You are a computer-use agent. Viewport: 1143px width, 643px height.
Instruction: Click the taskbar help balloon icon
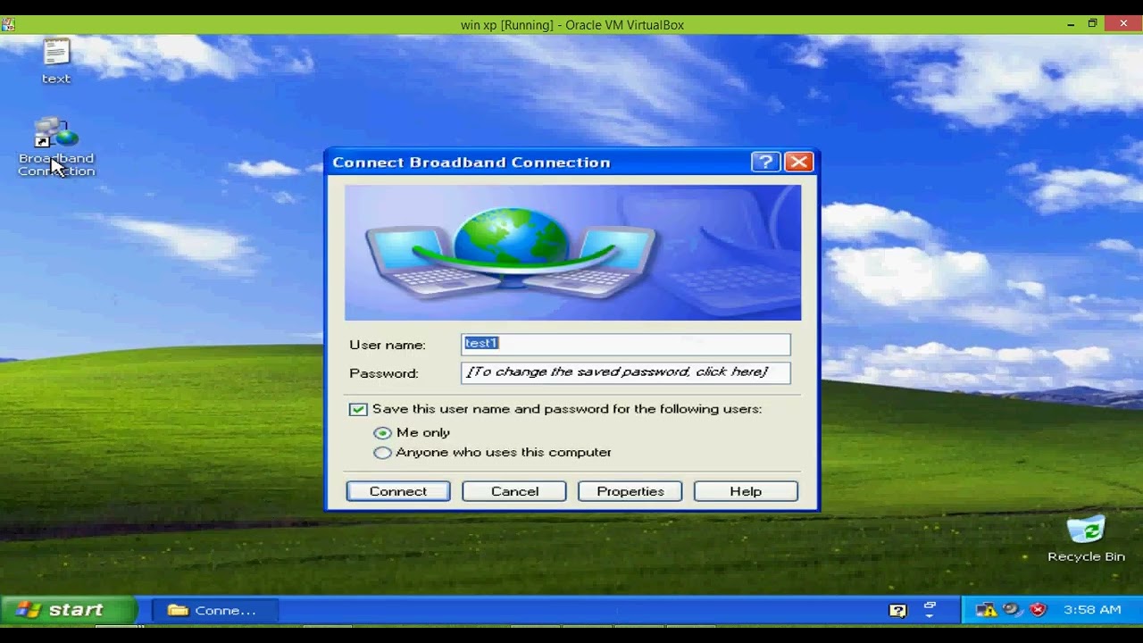pyautogui.click(x=898, y=611)
